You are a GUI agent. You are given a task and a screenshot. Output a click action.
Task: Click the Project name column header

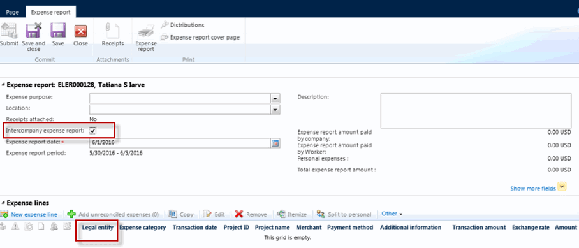tap(272, 228)
